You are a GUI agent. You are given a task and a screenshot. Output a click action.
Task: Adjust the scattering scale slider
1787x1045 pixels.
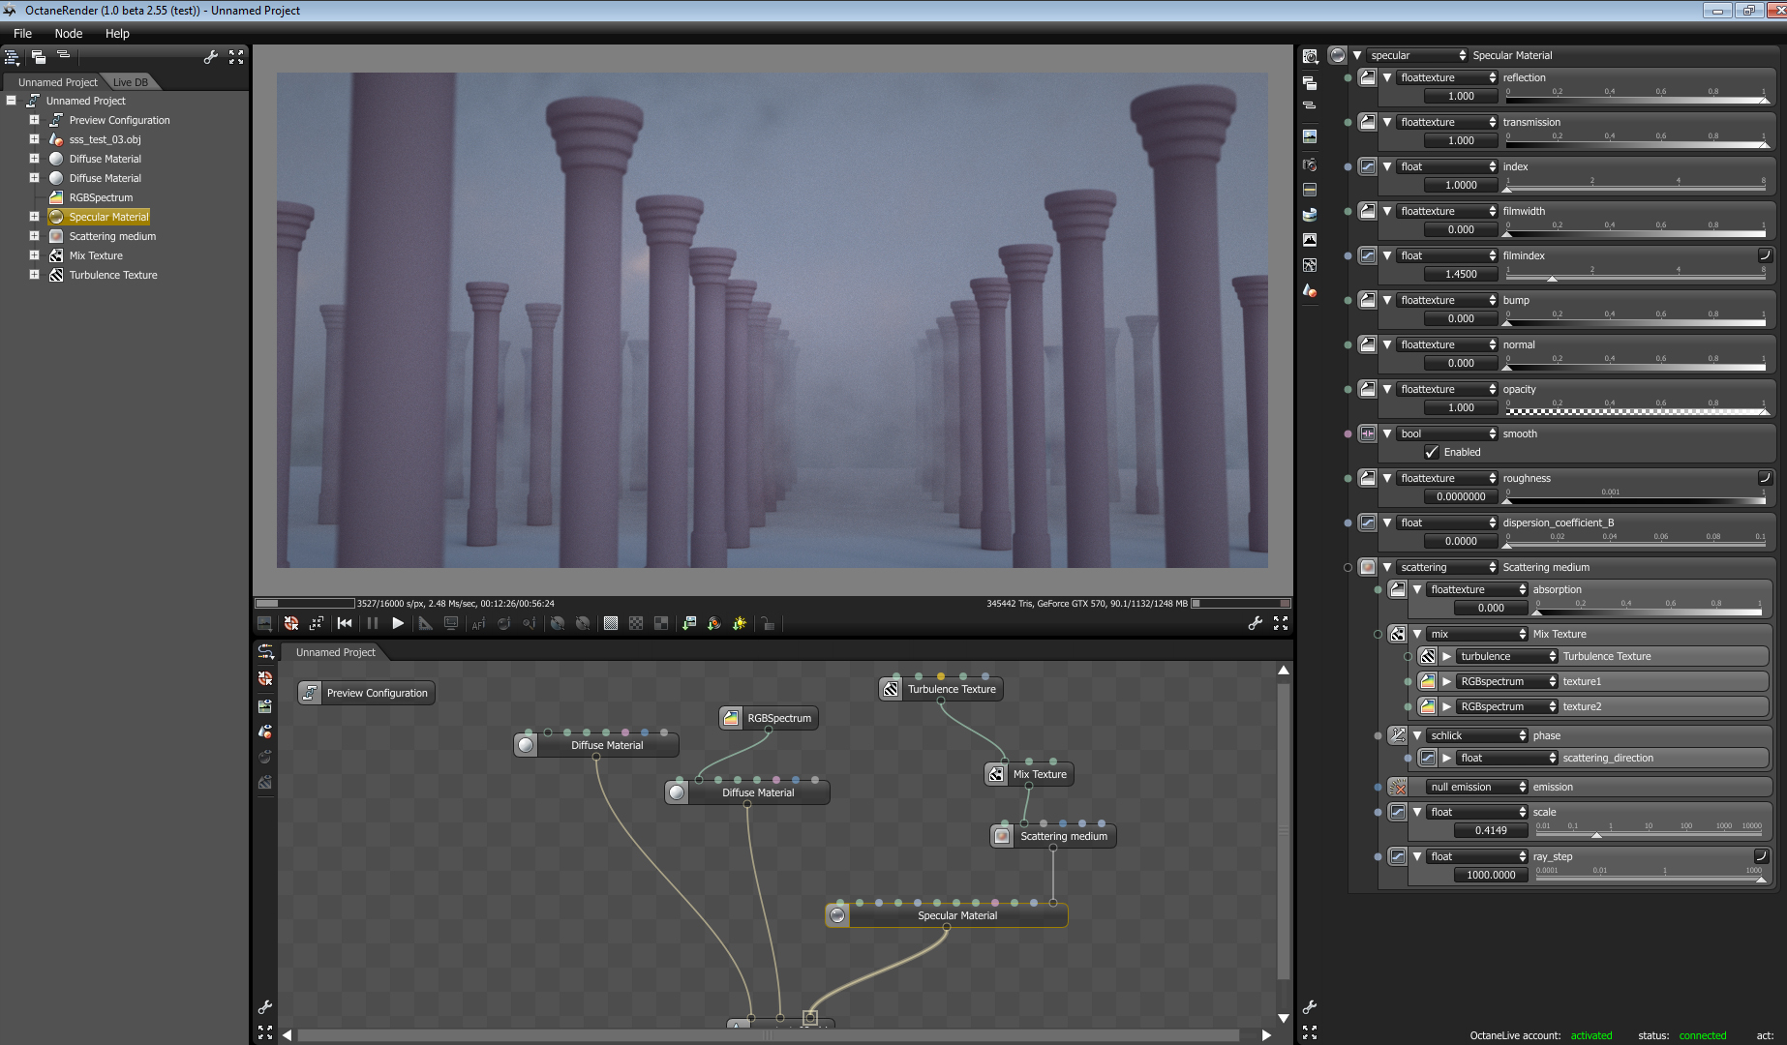[x=1651, y=830]
